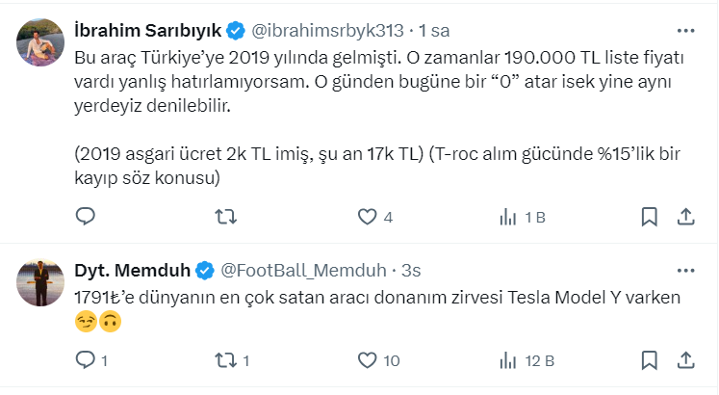The width and height of the screenshot is (719, 395).
Task: Share Dyt. Memduh's tweet
Action: (x=685, y=361)
